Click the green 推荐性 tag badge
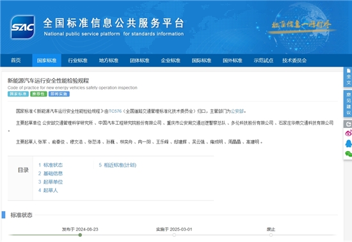Screen dimensions: 352x242 click(x=38, y=94)
